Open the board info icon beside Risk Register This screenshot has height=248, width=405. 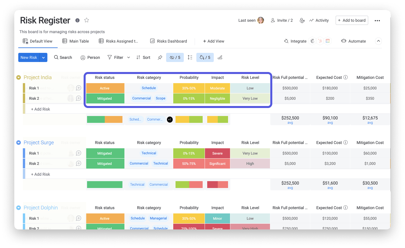tap(77, 20)
